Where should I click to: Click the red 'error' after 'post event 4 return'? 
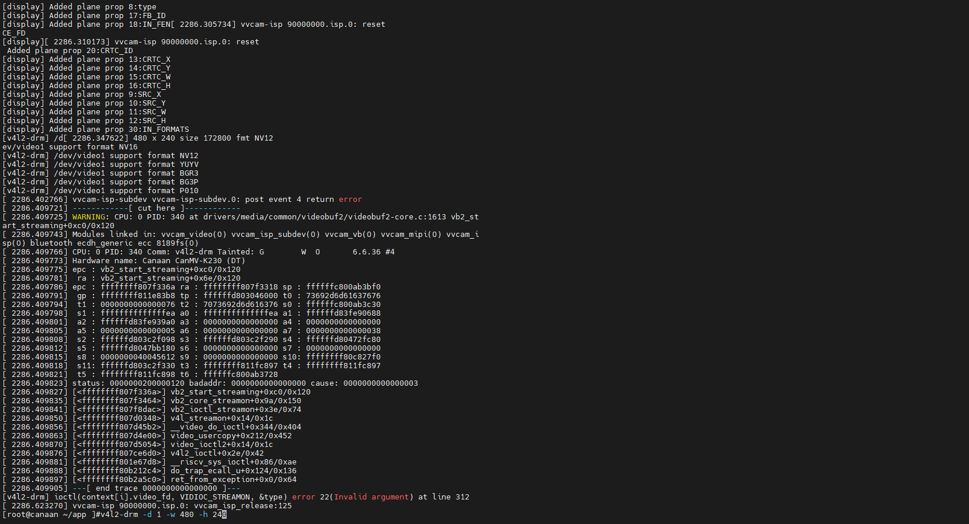(350, 200)
